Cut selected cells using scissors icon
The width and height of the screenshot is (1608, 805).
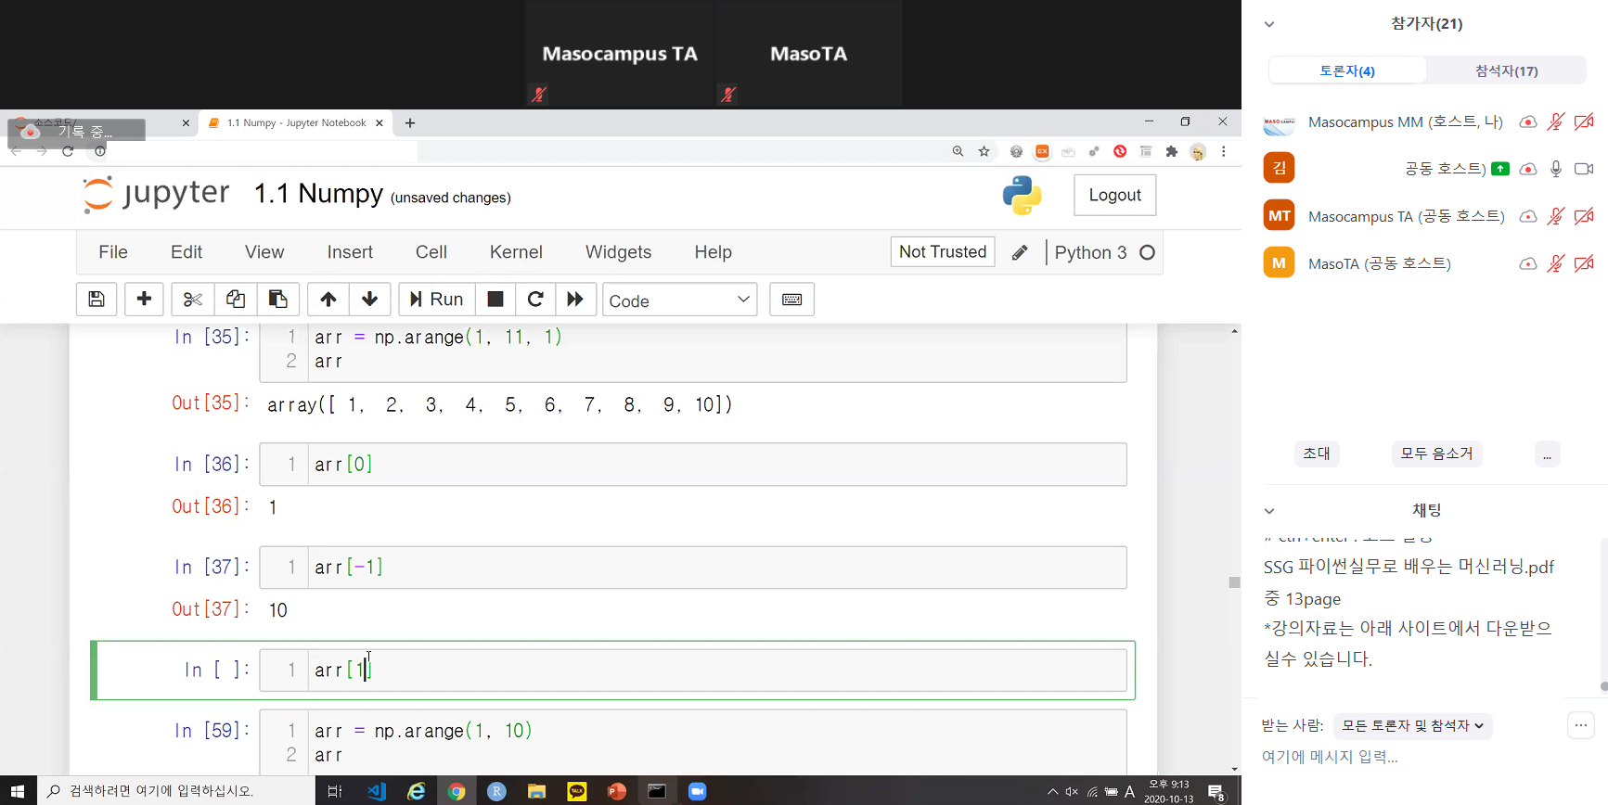192,299
